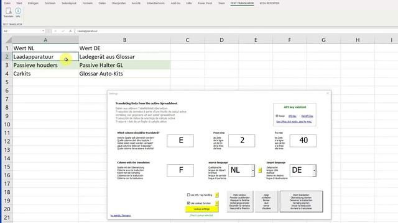The image size is (398, 223).
Task: Select cell B4 'Glossar Auto-Kits'
Action: pos(124,74)
